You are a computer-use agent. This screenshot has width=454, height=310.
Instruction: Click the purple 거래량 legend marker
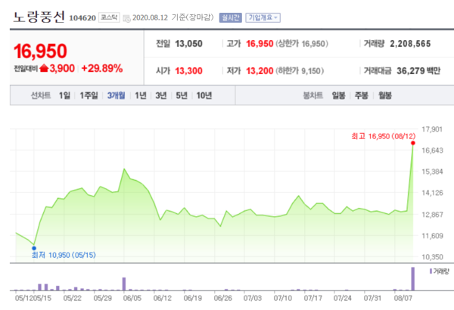pyautogui.click(x=431, y=271)
